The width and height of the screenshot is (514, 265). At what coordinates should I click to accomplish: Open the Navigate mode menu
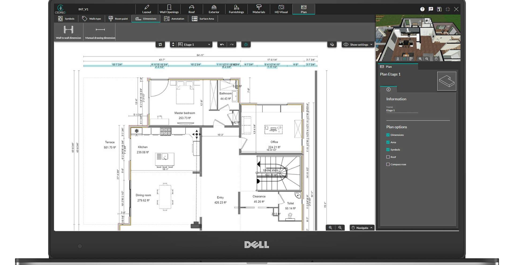click(x=362, y=228)
